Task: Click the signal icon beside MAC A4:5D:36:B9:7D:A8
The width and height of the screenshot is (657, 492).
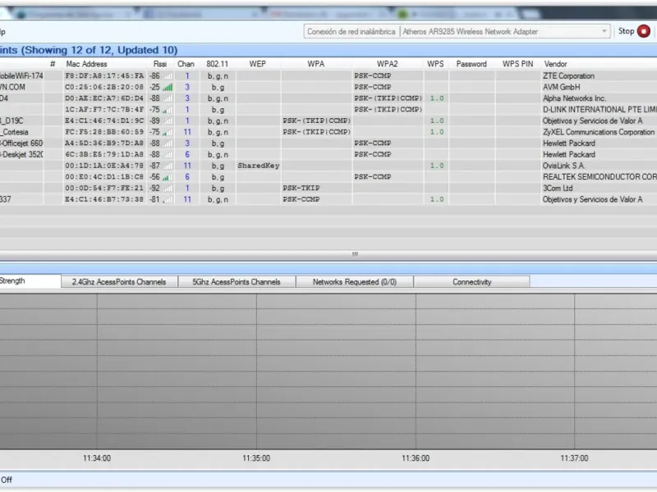Action: (168, 143)
